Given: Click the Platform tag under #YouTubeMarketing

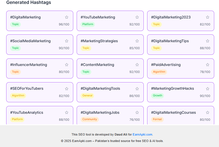Looking at the screenshot, I should pyautogui.click(x=88, y=24).
